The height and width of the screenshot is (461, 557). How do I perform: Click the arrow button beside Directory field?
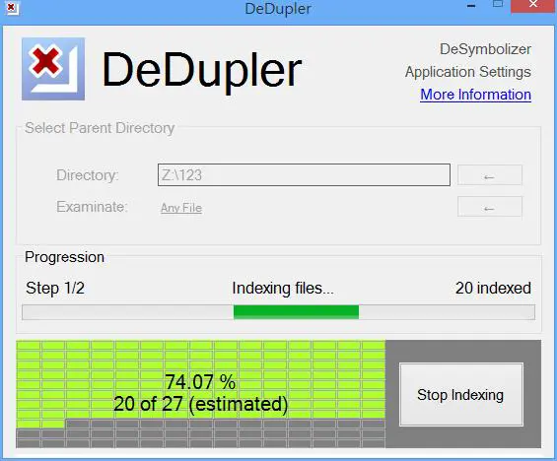click(490, 175)
